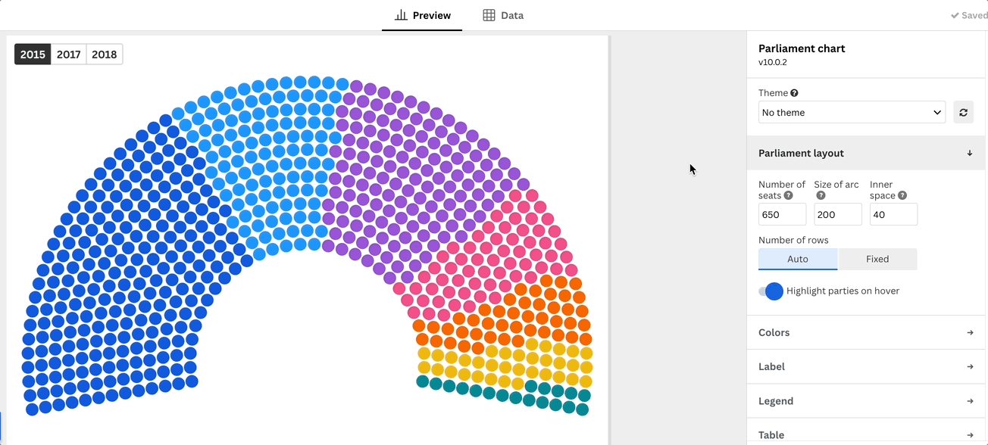Select Fixed for number of rows
Viewport: 988px width, 445px height.
click(877, 259)
